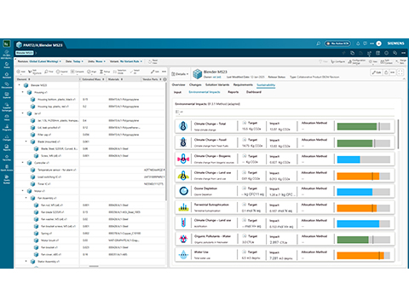Click the Water Use droplet icon
The height and width of the screenshot is (307, 409).
[x=183, y=255]
